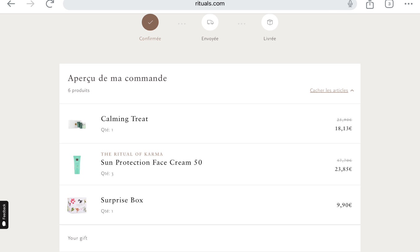
Task: Click the crossed-out price 25,90€
Action: 344,120
